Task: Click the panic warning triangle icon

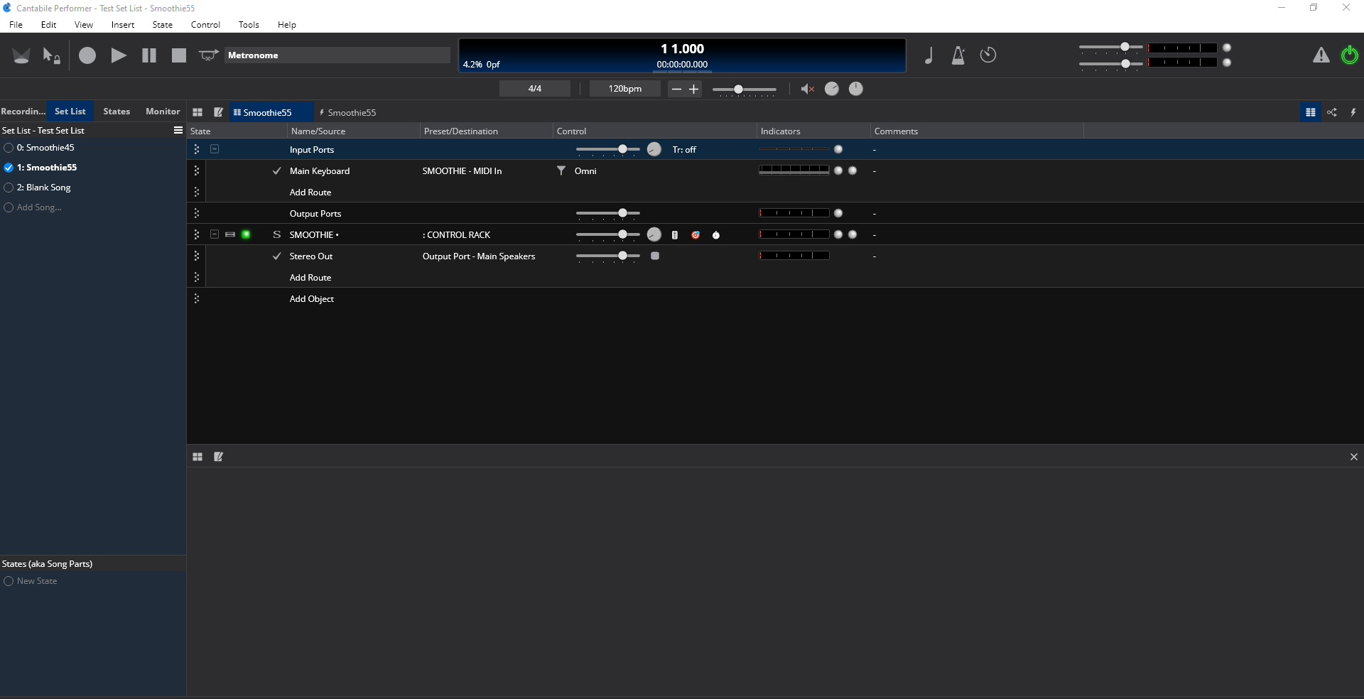Action: click(1321, 55)
